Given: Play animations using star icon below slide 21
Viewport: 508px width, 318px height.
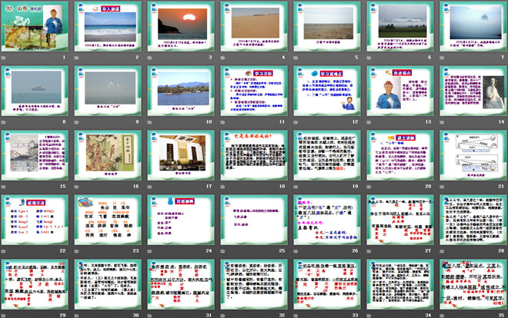Looking at the screenshot, I should 443,187.
